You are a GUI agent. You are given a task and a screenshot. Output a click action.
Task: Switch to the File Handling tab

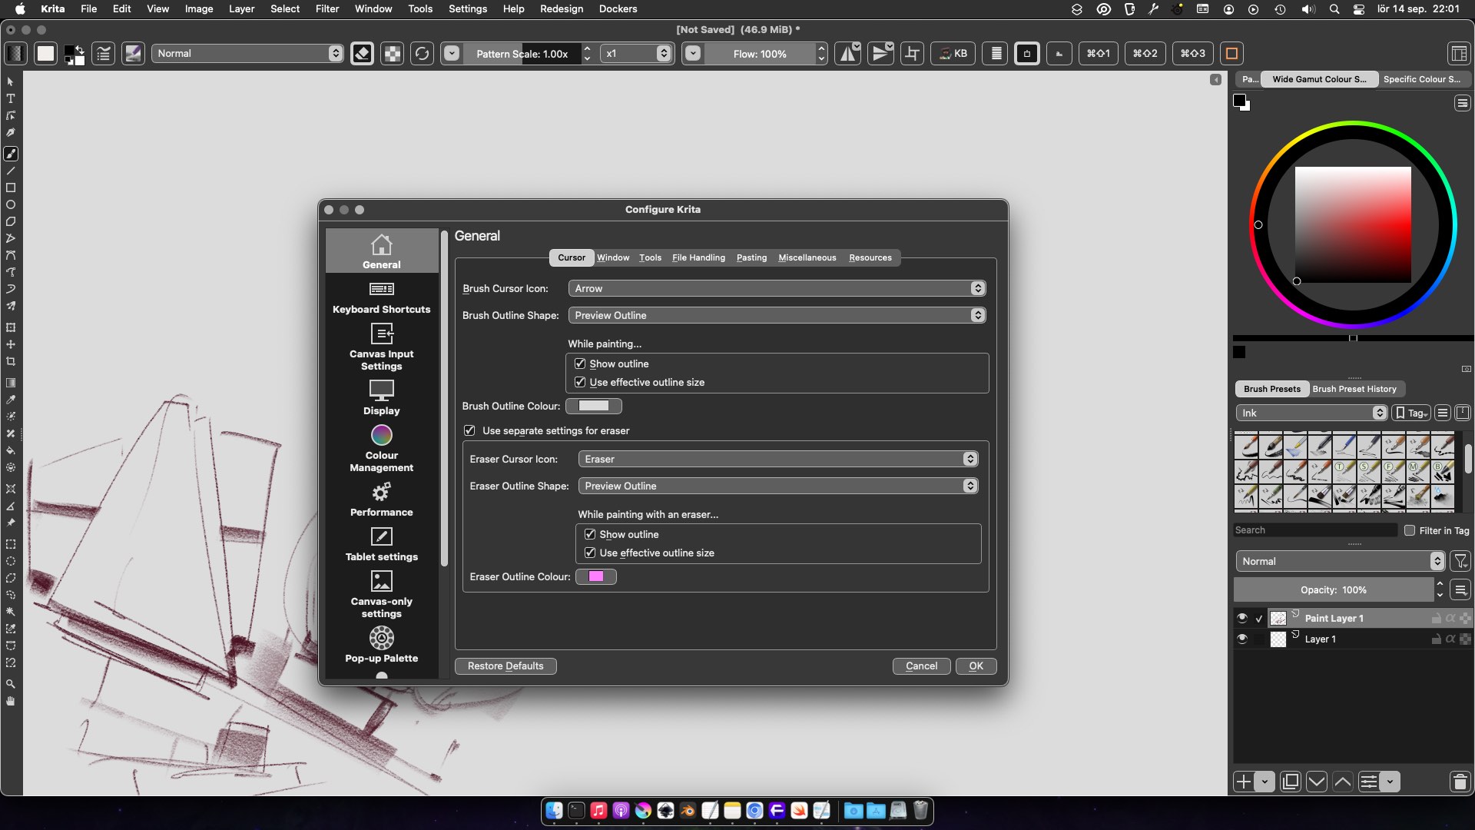coord(698,257)
